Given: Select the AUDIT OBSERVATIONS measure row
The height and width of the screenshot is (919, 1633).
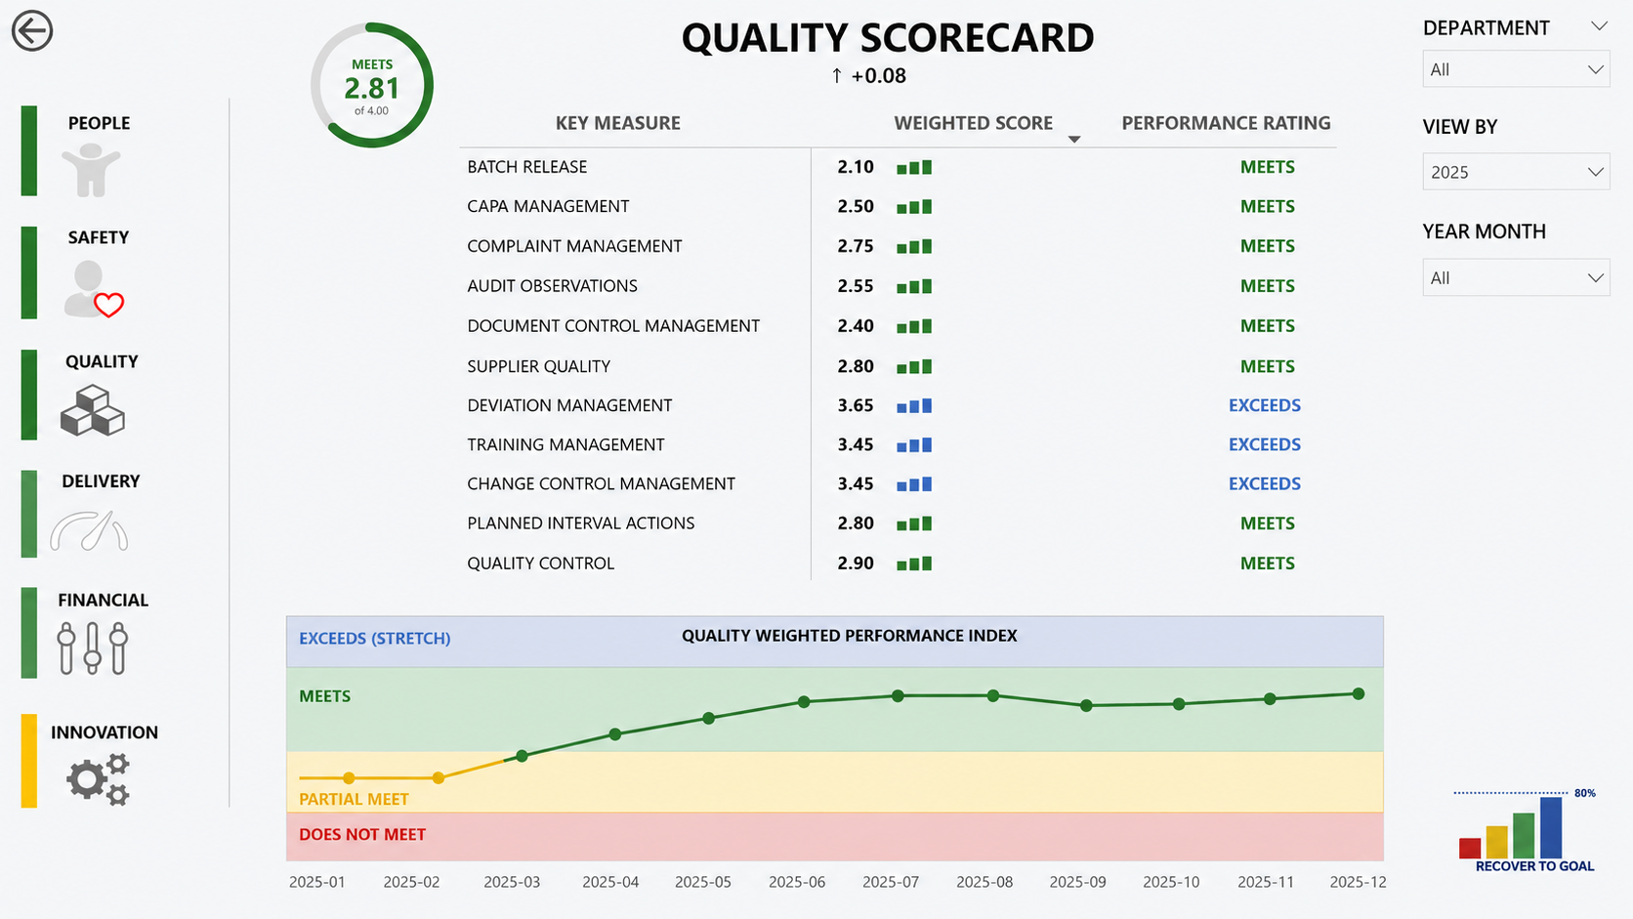Looking at the screenshot, I should [x=898, y=286].
